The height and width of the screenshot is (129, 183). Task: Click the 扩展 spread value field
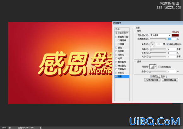click(172, 53)
